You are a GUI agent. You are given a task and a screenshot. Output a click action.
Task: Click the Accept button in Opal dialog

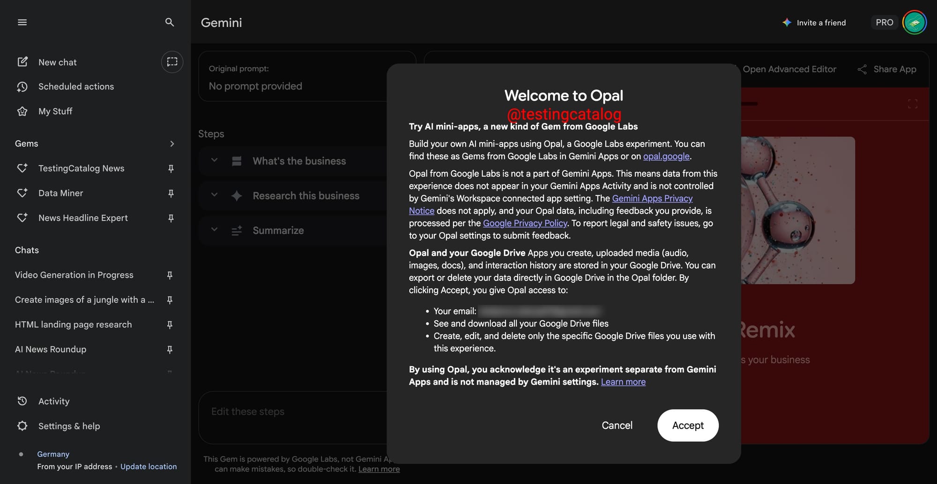click(x=687, y=425)
